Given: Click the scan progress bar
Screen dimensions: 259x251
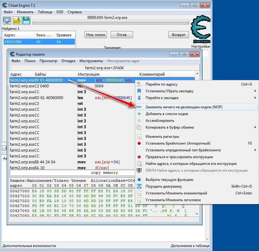Looking at the screenshot, I should pyautogui.click(x=111, y=22).
